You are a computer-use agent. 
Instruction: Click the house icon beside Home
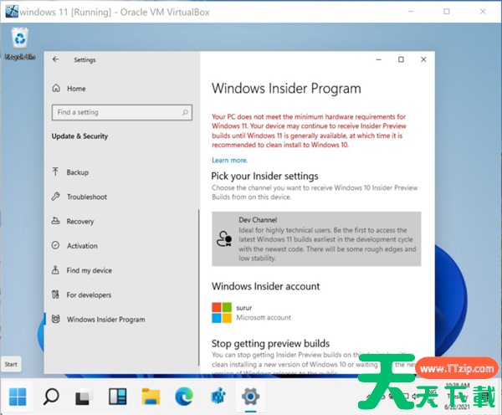[x=56, y=88]
